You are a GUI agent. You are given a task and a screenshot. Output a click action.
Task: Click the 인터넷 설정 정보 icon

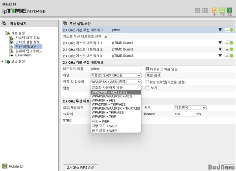(x=11, y=42)
